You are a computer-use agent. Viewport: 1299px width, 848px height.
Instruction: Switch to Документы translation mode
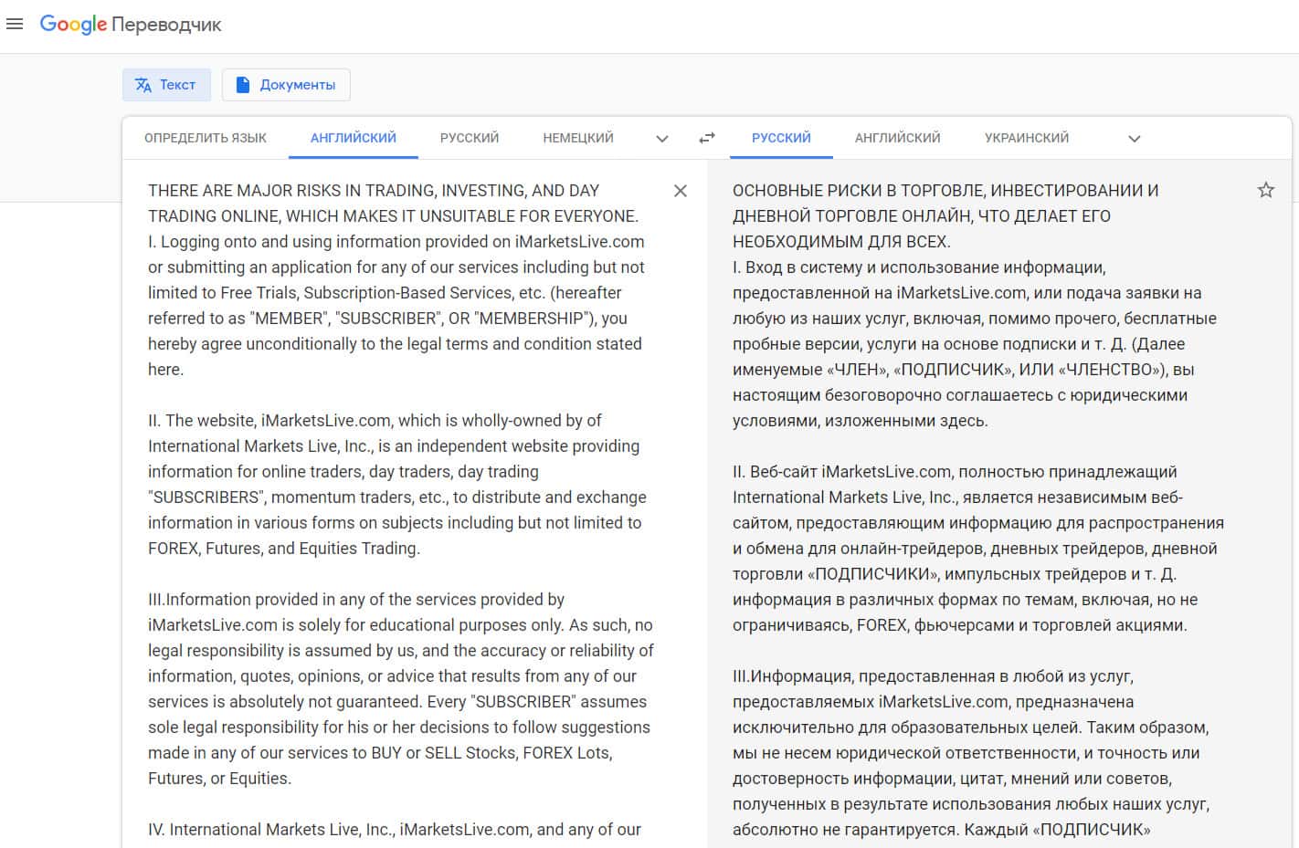(286, 85)
